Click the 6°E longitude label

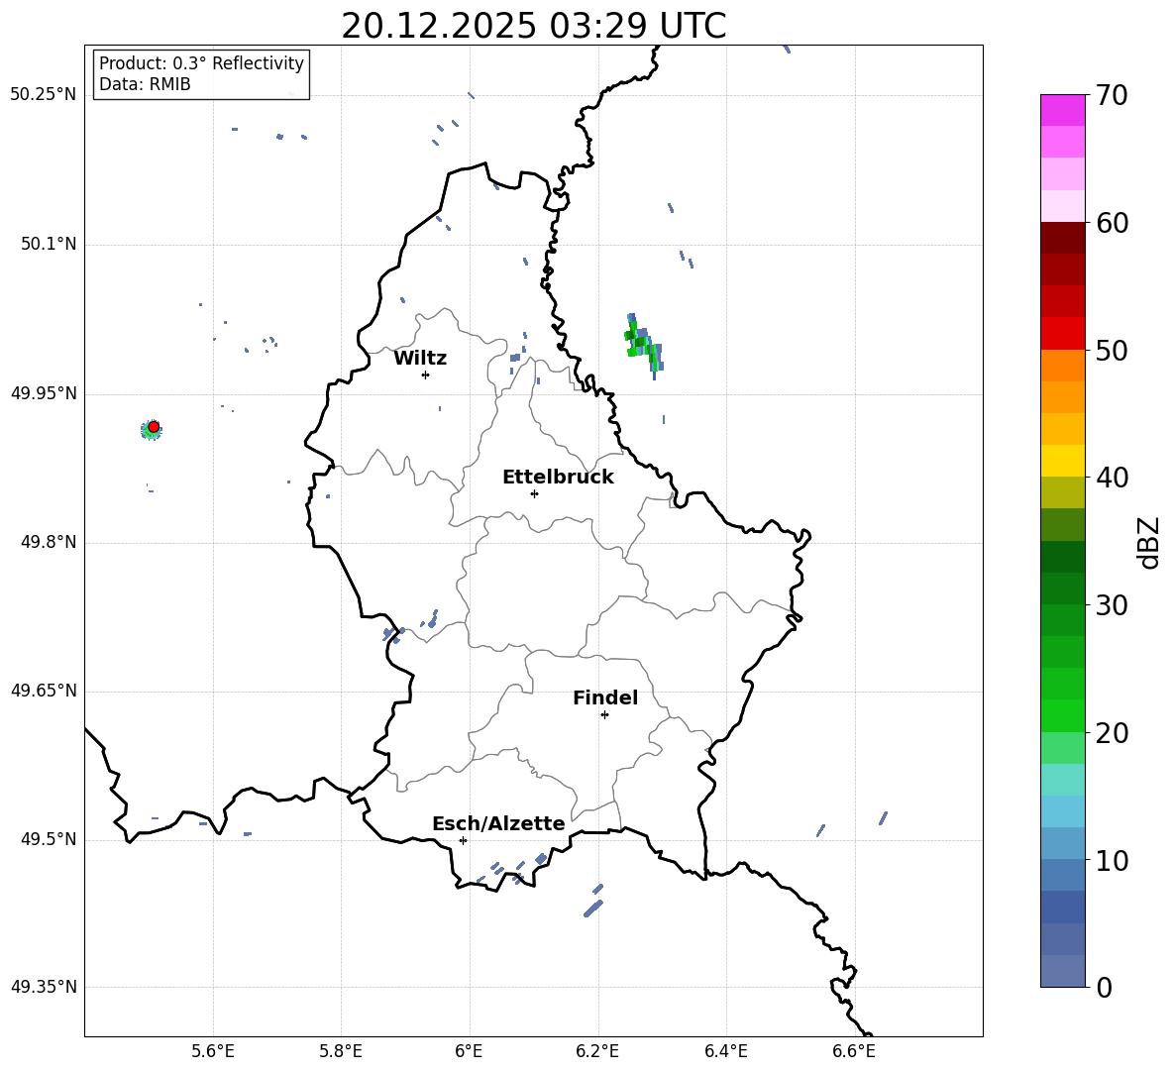[469, 1052]
